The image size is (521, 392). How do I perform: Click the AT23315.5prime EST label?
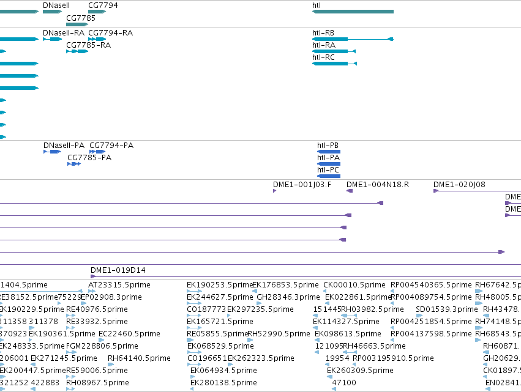coord(119,285)
